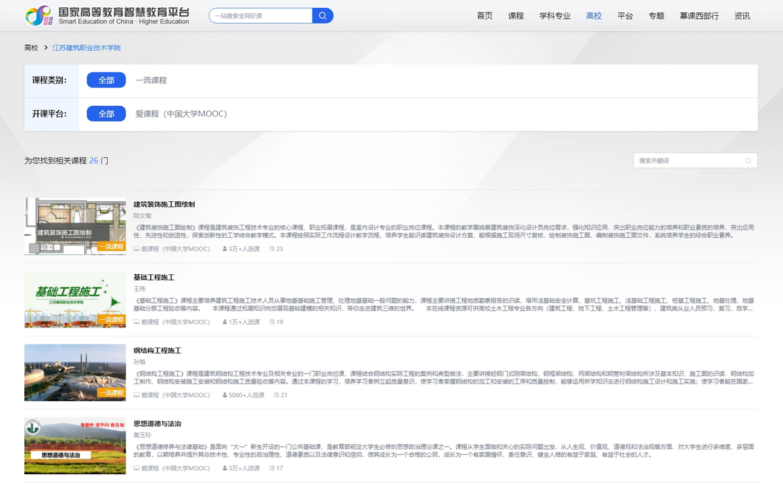Open 慕课西部行 navigation item

coord(699,16)
